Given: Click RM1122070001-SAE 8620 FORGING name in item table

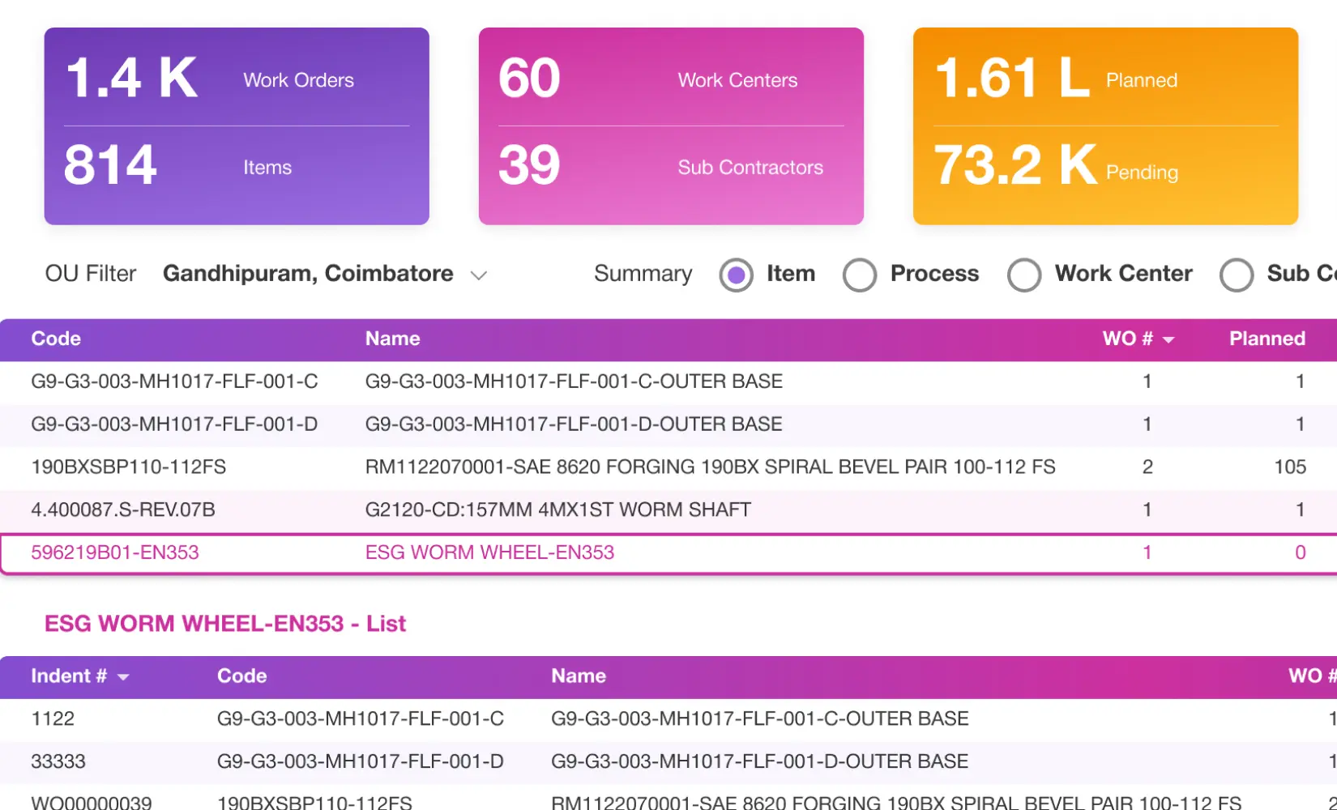Looking at the screenshot, I should [710, 467].
